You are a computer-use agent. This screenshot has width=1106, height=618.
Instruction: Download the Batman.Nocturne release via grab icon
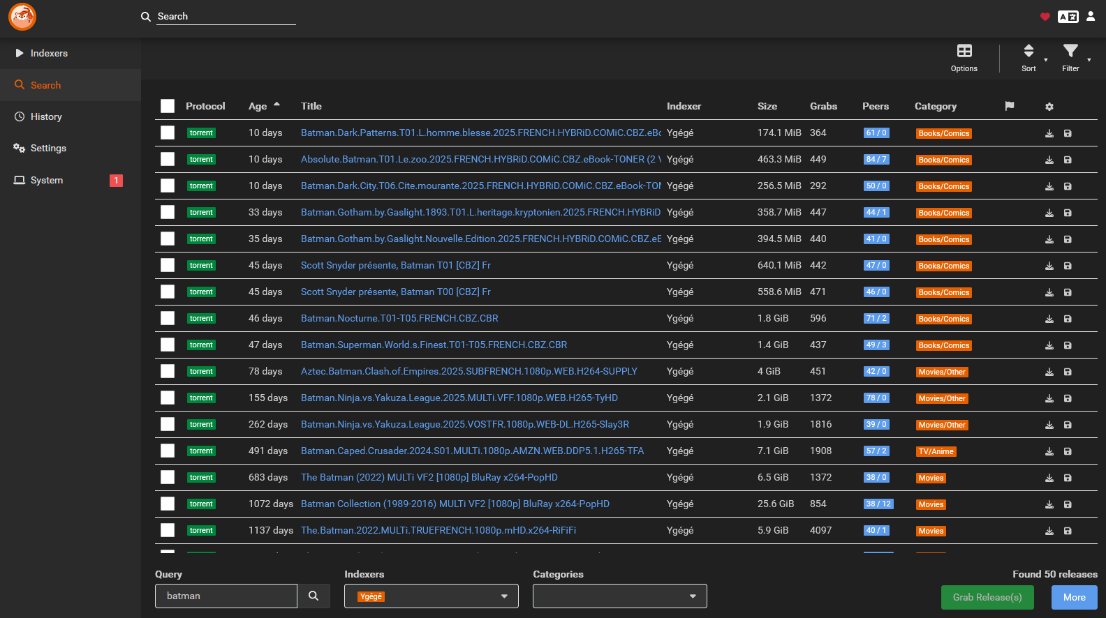1049,319
